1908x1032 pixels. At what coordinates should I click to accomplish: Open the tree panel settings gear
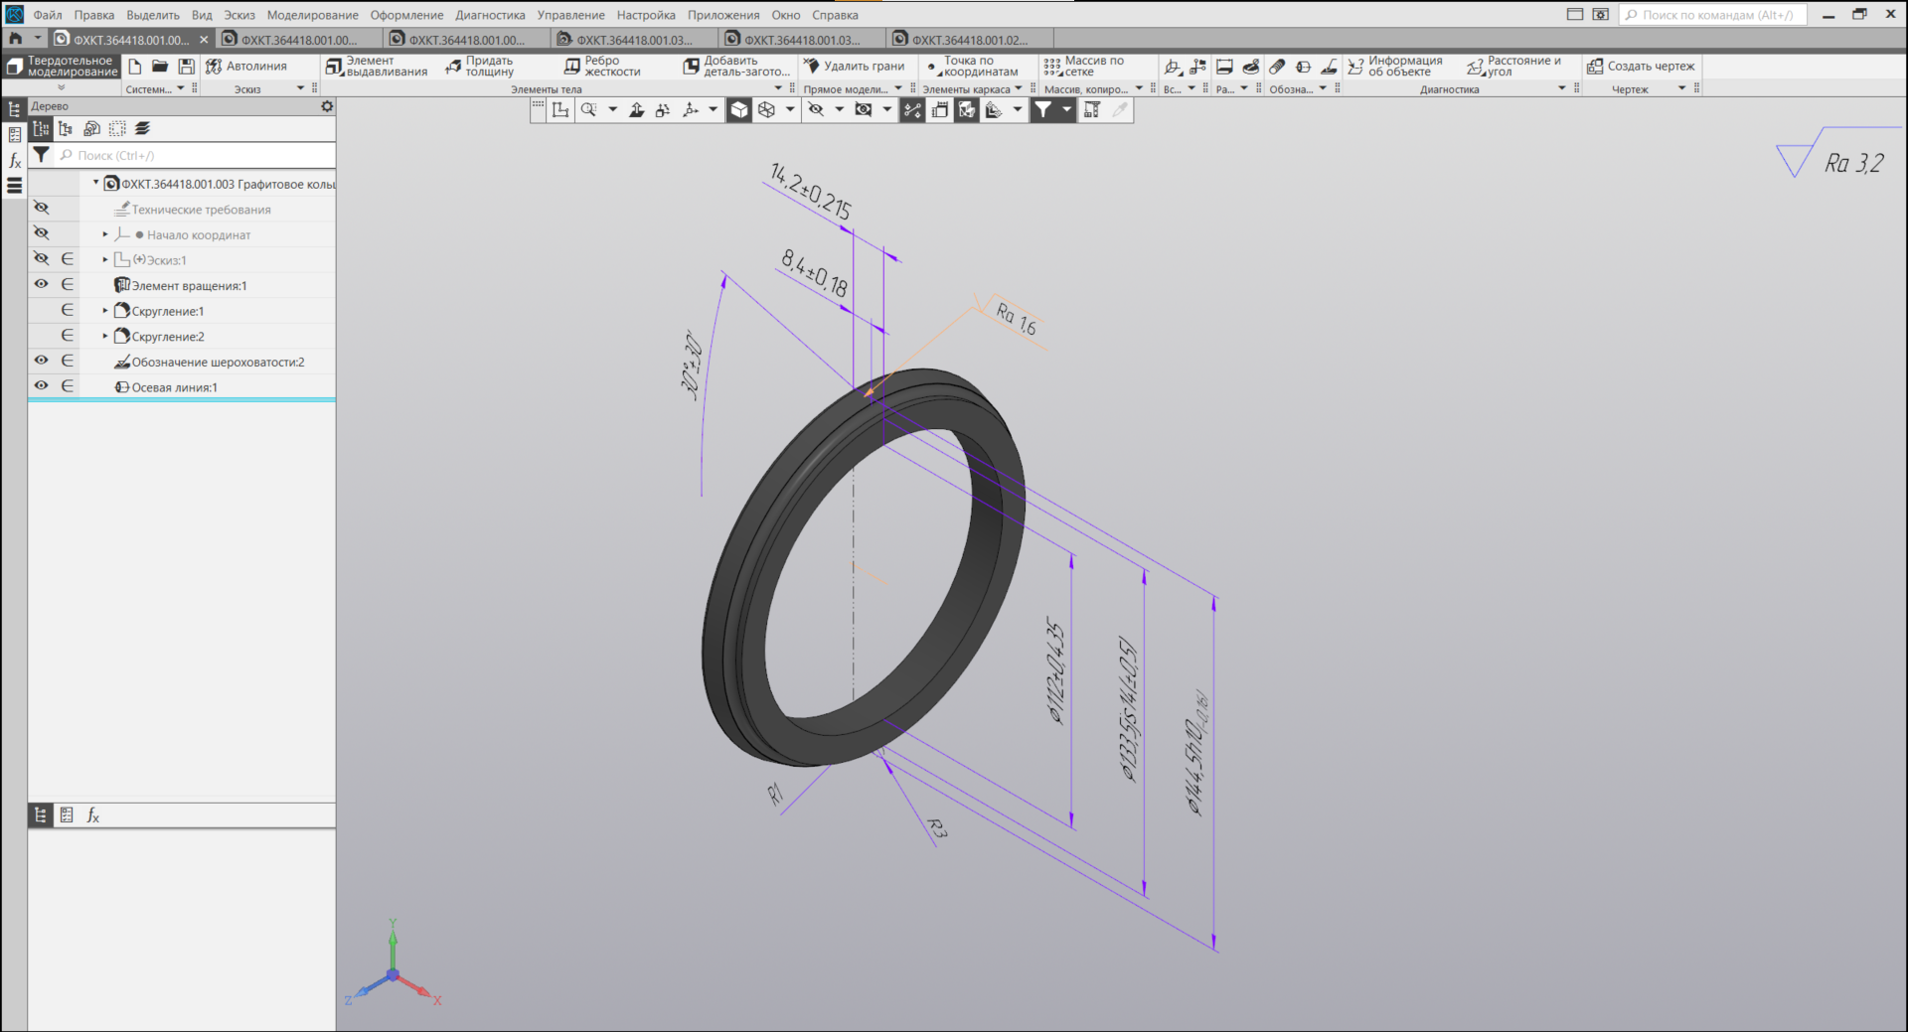click(327, 106)
